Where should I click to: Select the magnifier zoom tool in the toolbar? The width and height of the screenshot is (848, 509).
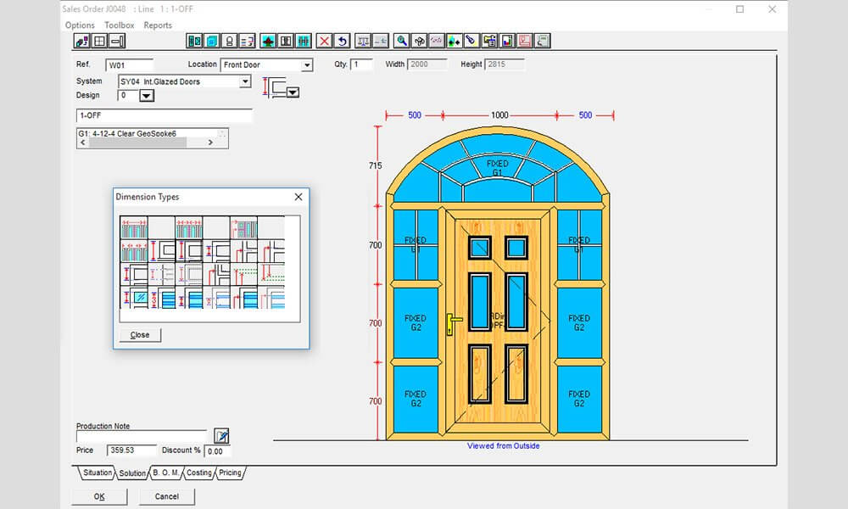pos(401,40)
